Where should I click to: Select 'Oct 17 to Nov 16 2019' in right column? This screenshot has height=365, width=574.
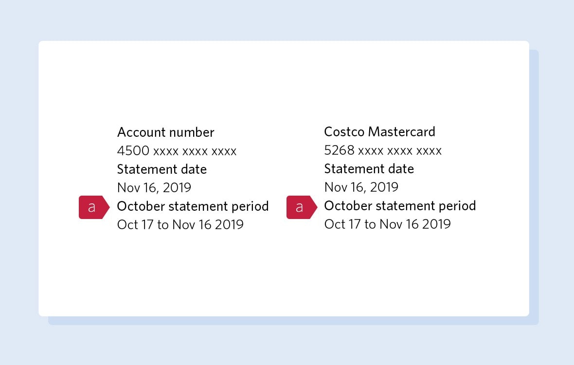point(387,224)
